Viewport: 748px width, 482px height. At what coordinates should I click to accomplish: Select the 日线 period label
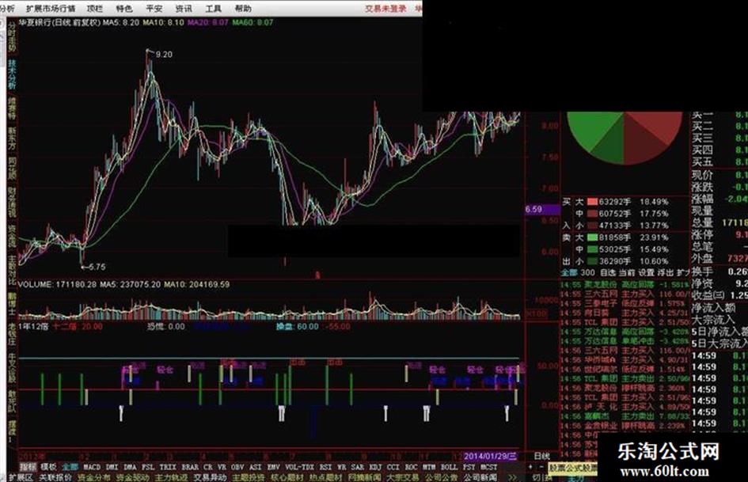point(541,456)
